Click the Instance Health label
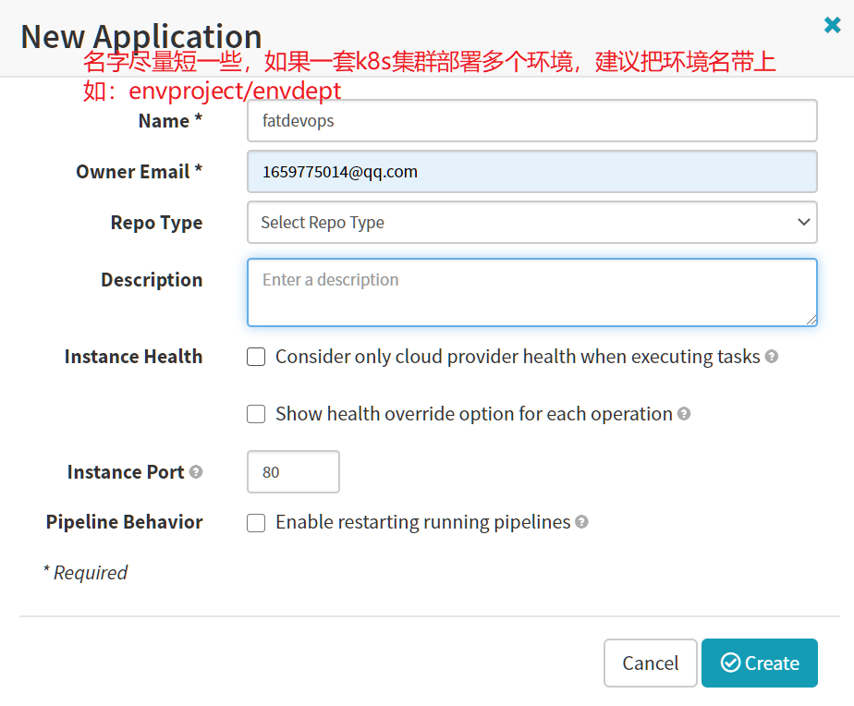The height and width of the screenshot is (706, 854). click(133, 357)
